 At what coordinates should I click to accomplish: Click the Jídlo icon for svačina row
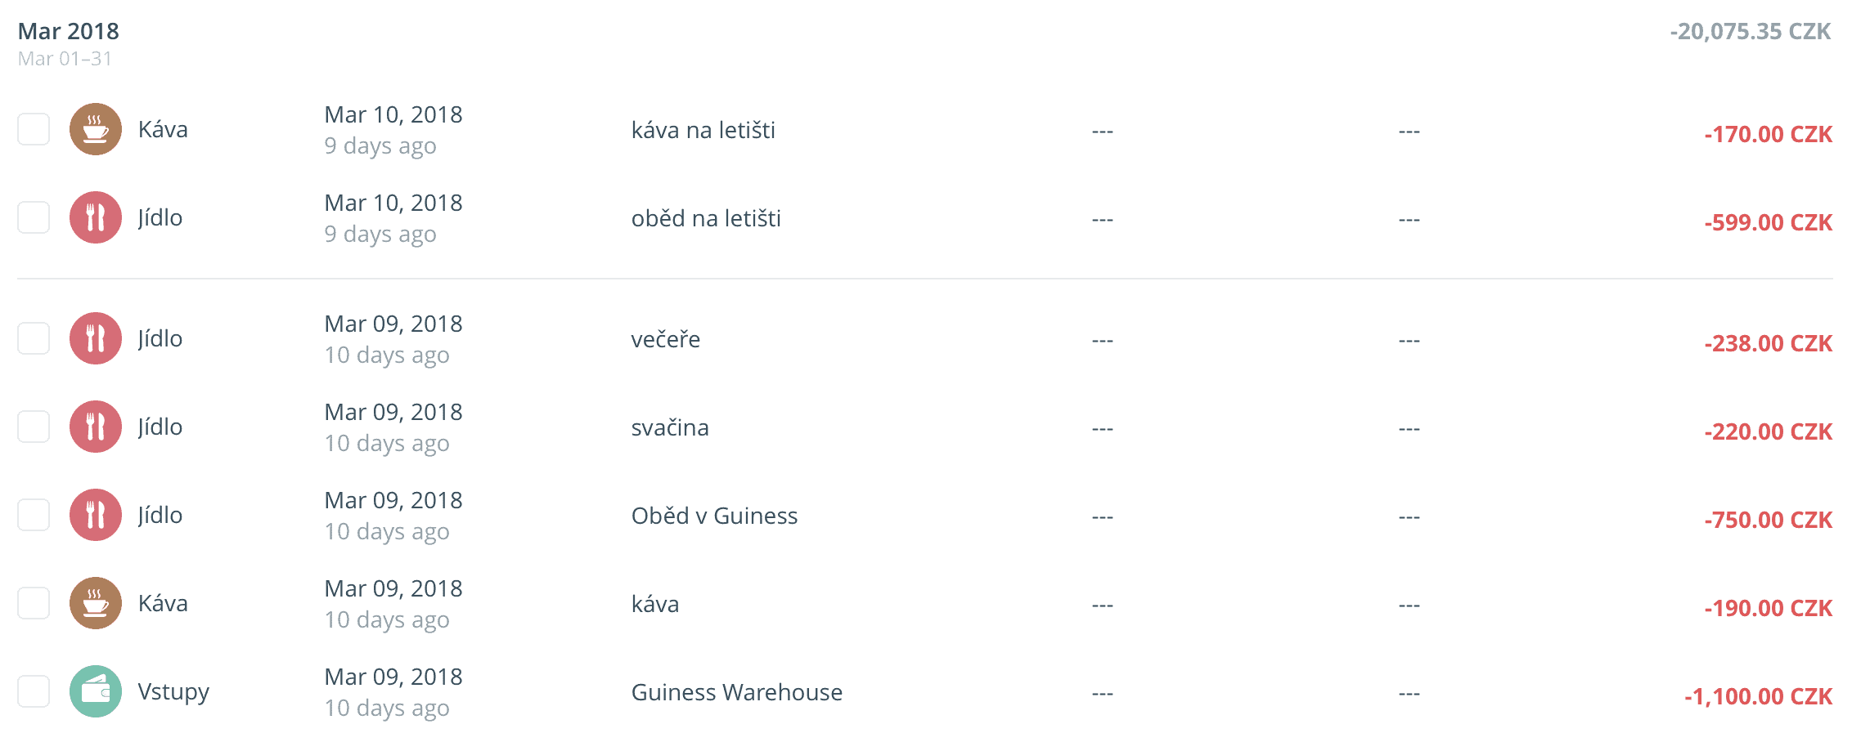point(96,427)
